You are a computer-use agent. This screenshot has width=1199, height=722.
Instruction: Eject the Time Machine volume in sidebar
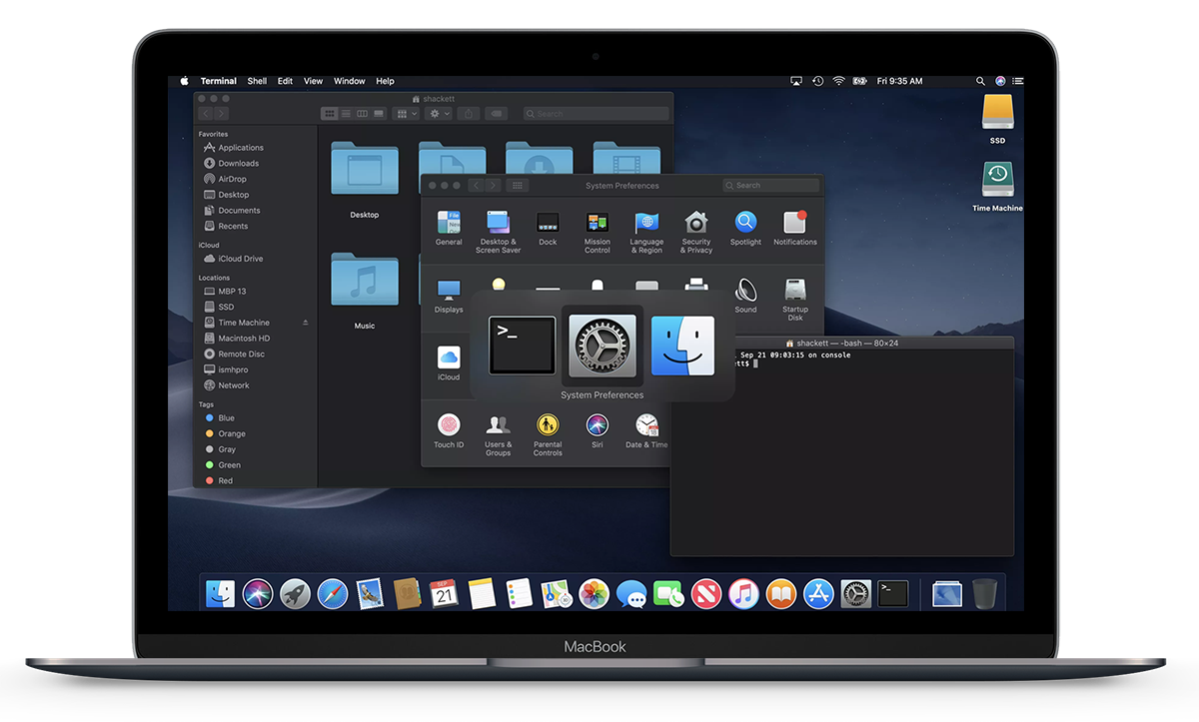306,323
